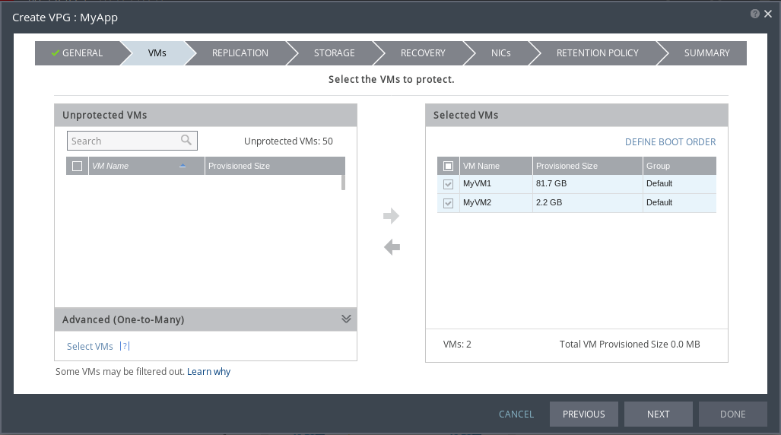Click the Learn why link
Image resolution: width=781 pixels, height=435 pixels.
[208, 372]
